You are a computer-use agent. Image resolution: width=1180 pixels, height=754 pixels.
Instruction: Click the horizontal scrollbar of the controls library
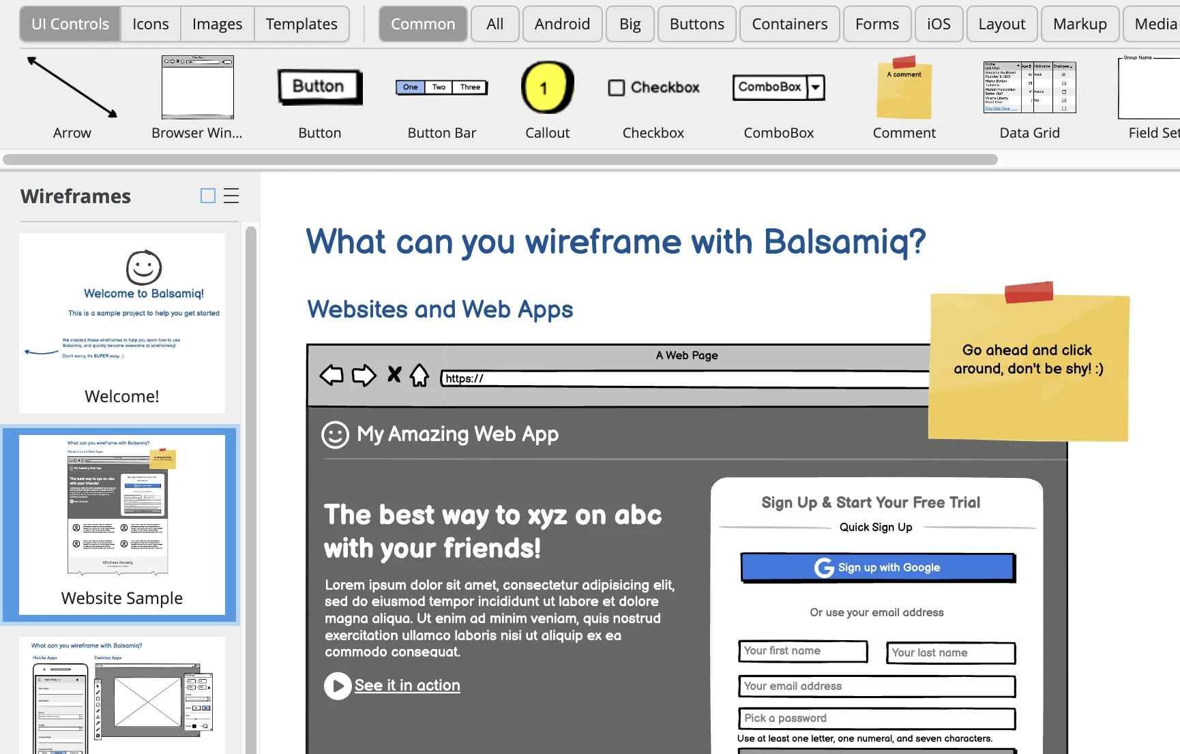pos(500,160)
